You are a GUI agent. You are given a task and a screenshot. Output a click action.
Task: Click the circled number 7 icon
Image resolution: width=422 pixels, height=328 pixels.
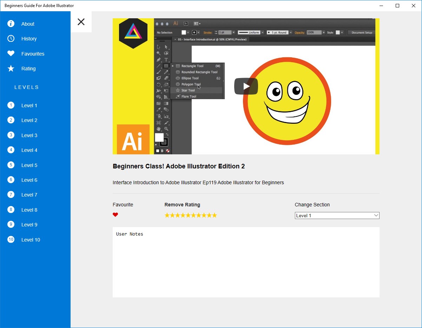pyautogui.click(x=11, y=194)
